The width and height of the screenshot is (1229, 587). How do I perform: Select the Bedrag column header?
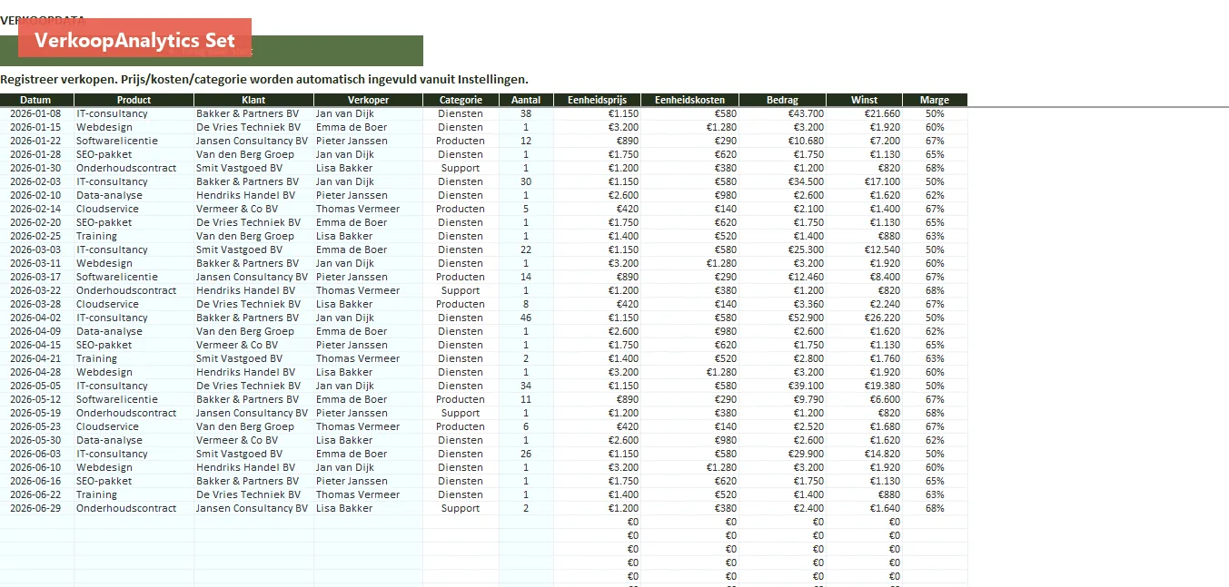(x=782, y=100)
